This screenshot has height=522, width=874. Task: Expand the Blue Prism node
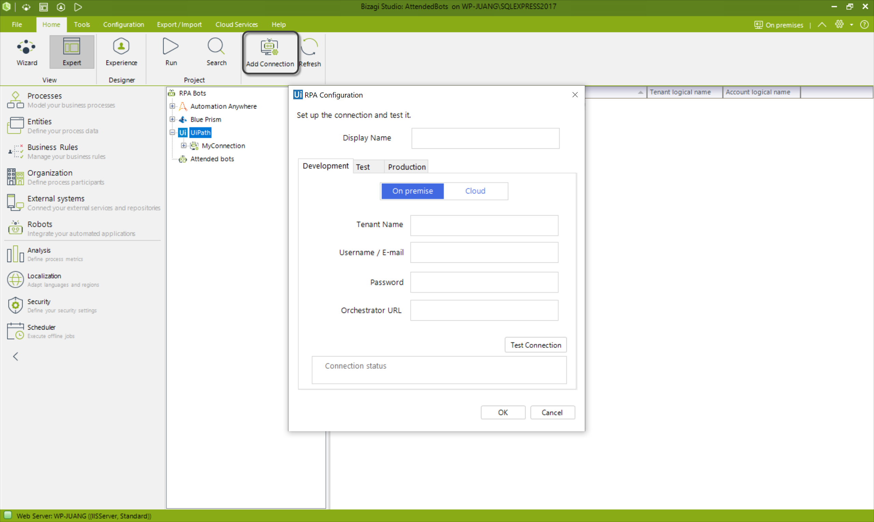point(172,119)
